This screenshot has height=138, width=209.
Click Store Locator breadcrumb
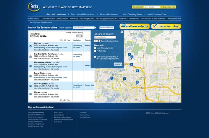click(x=46, y=22)
